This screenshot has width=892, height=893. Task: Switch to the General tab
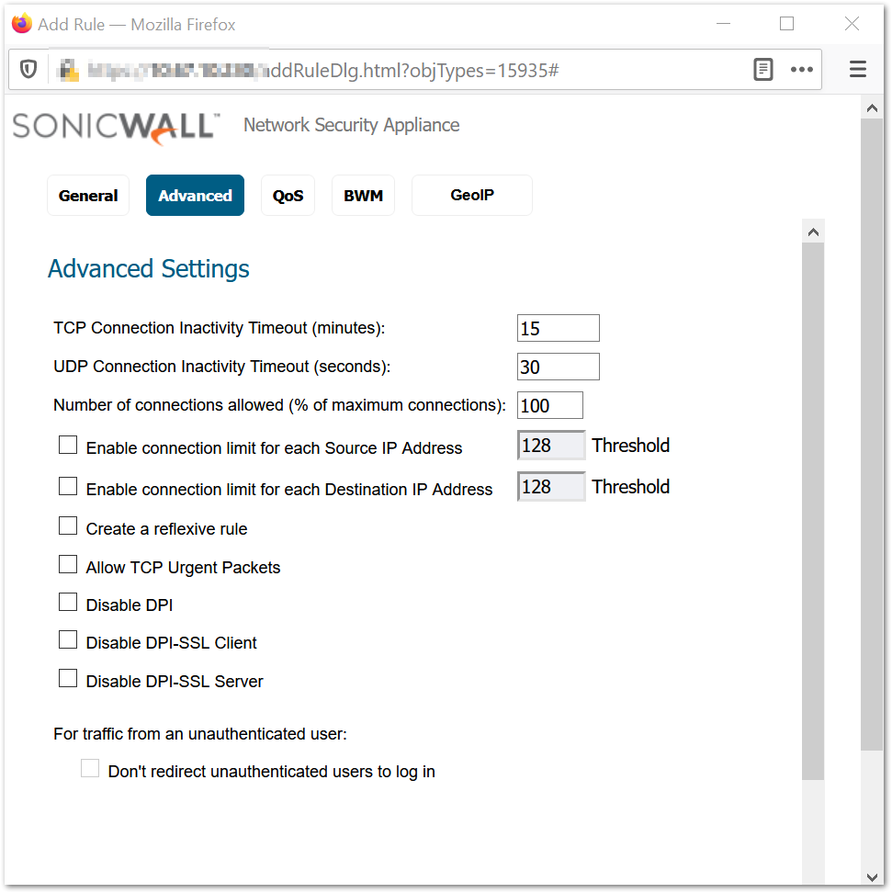click(88, 196)
